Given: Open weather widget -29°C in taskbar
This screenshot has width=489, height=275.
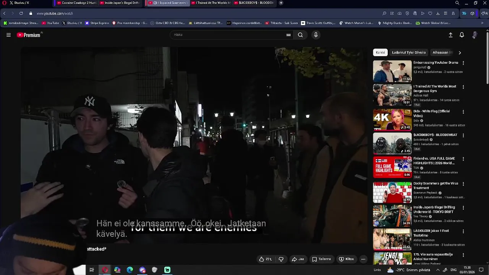Looking at the screenshot, I should point(408,270).
